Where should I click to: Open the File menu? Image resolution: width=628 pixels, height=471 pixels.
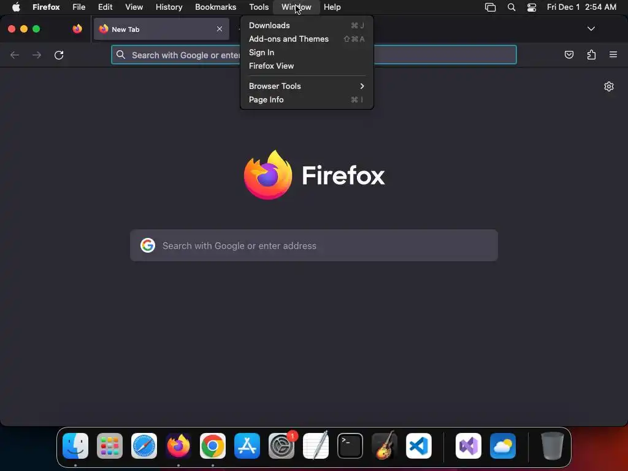pyautogui.click(x=79, y=7)
